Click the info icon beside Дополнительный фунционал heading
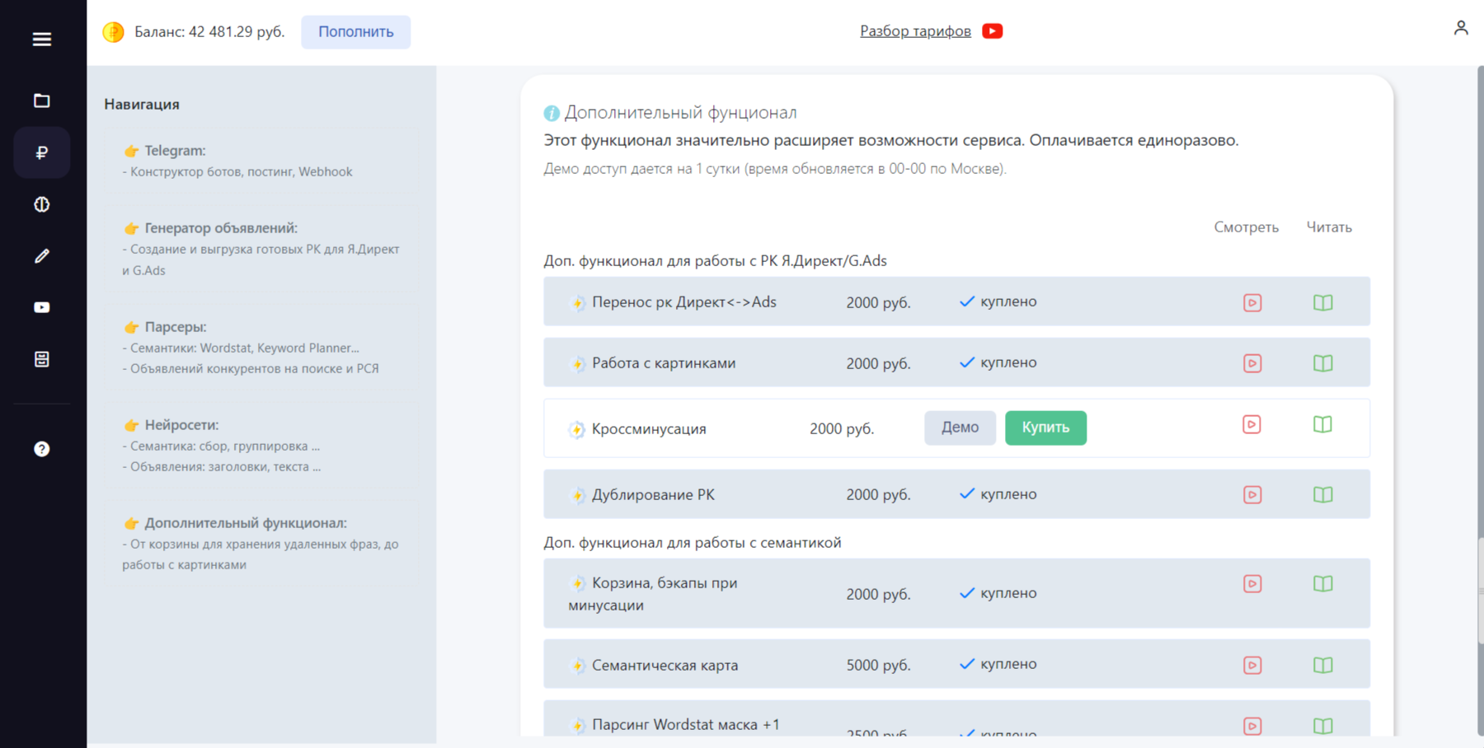The width and height of the screenshot is (1484, 748). (x=552, y=113)
